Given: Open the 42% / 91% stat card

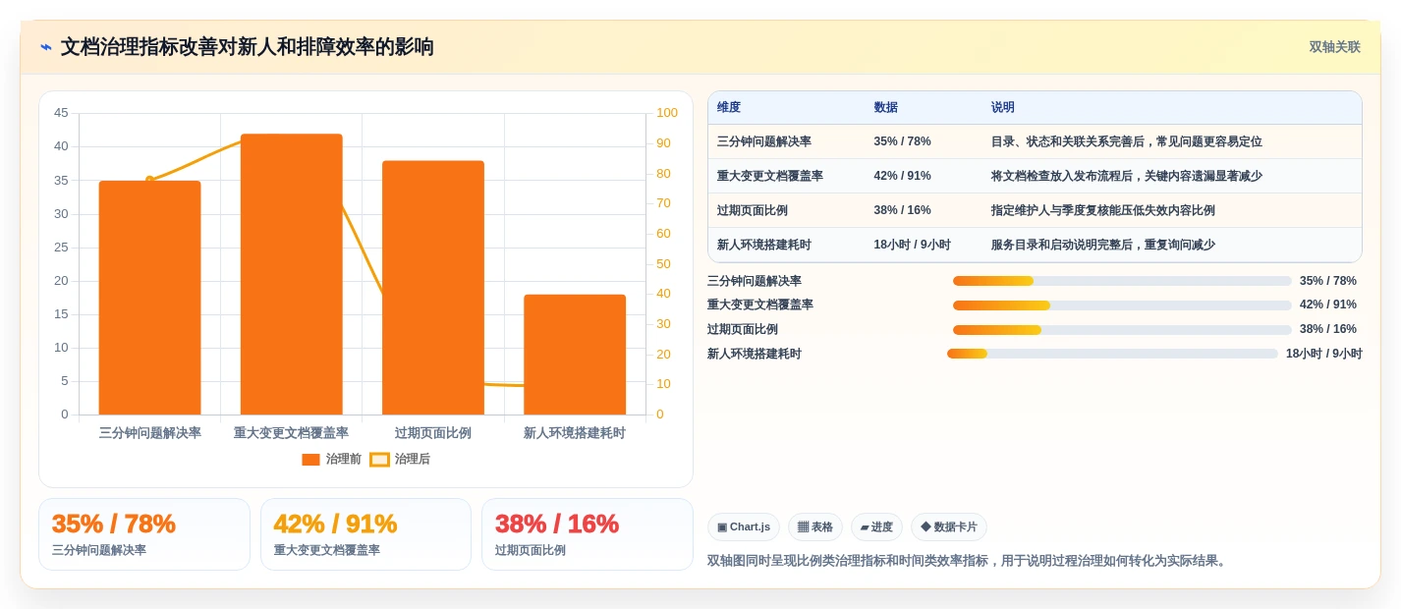Looking at the screenshot, I should [365, 534].
